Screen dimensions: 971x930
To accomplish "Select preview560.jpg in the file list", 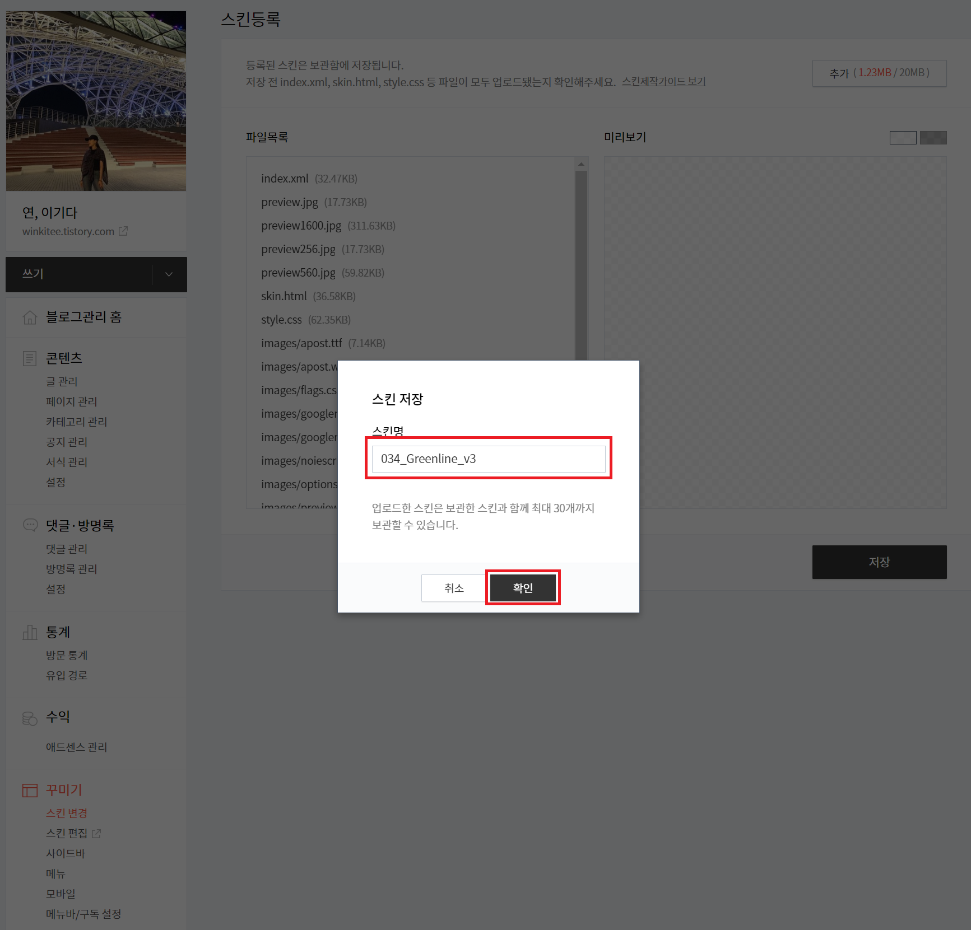I will [323, 273].
